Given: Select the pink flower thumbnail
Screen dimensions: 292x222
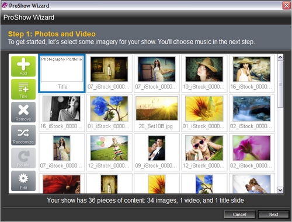Looking at the screenshot, I should [252, 148].
